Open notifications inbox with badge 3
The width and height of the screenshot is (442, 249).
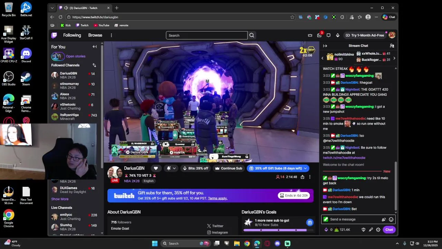[319, 35]
